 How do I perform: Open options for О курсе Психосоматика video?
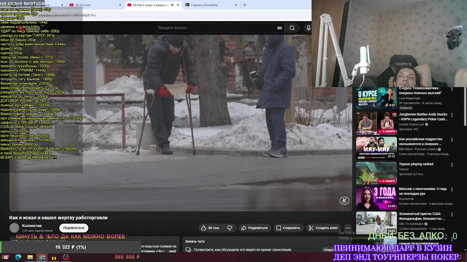452,89
